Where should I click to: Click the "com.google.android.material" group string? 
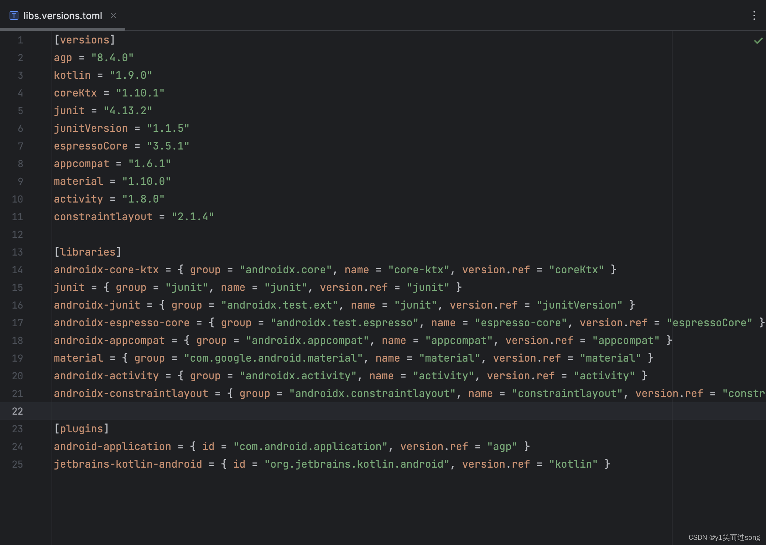273,358
